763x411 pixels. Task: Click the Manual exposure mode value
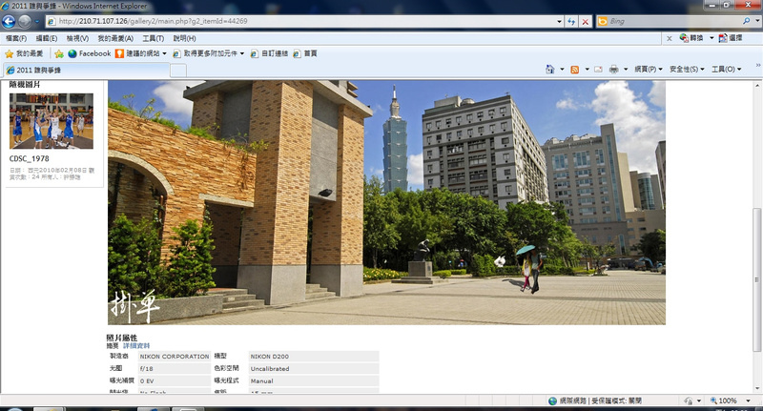[314, 380]
